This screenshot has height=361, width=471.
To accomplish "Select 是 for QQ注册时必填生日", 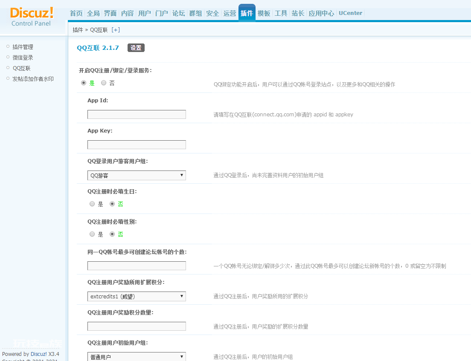I will pos(92,204).
